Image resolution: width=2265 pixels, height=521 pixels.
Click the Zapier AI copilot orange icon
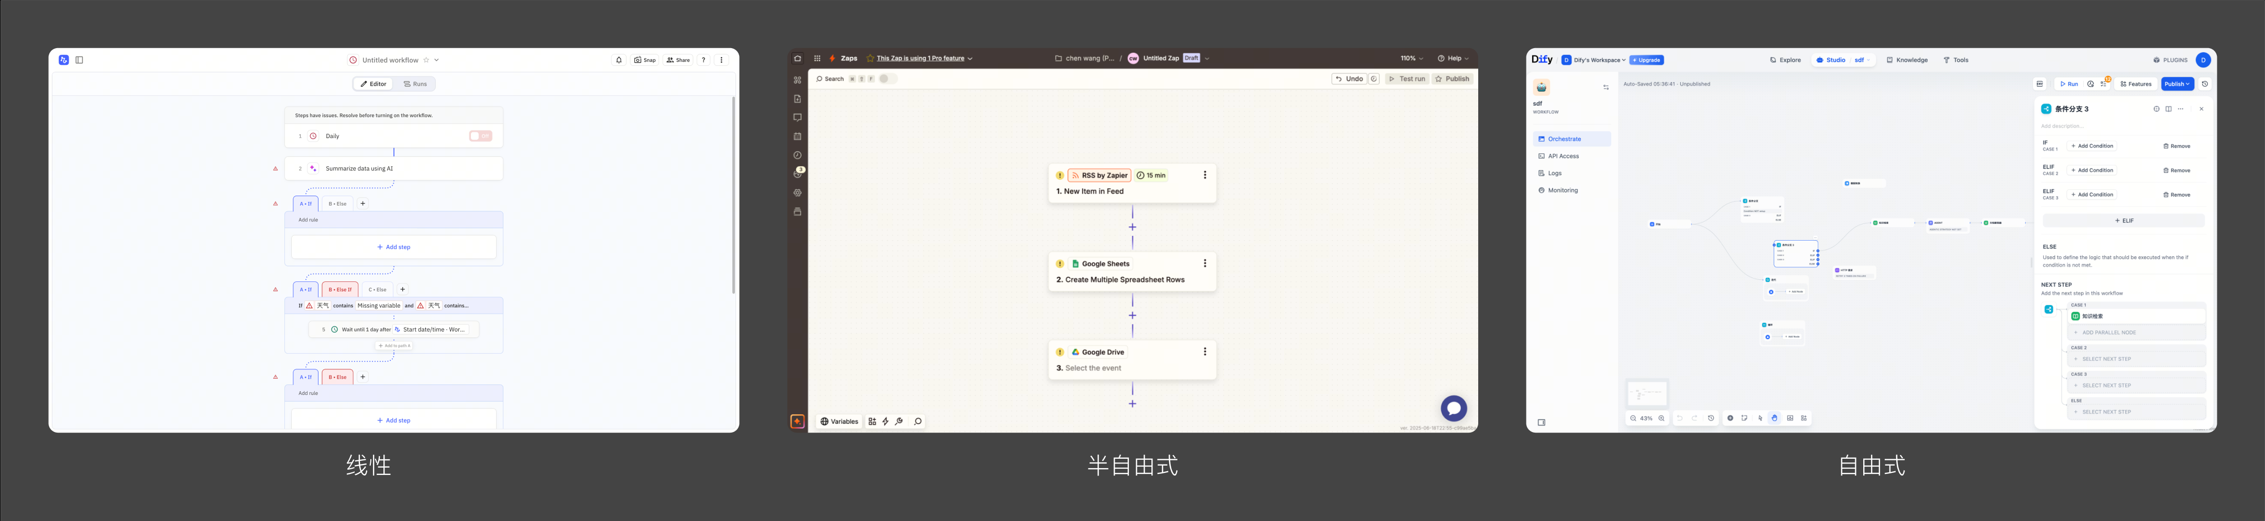point(797,421)
